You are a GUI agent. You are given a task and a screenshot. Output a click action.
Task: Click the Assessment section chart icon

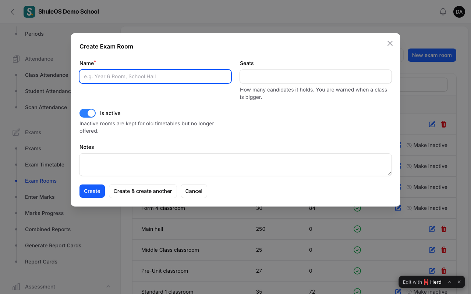[x=16, y=287]
